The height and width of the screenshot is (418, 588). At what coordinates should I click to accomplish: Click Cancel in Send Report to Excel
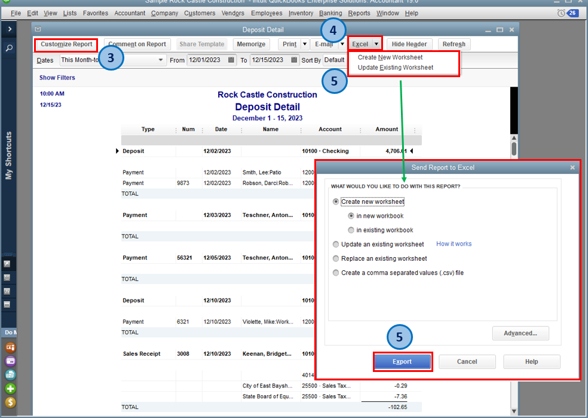[467, 362]
